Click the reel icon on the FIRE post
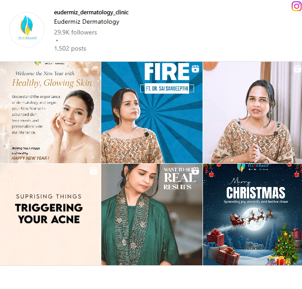 pyautogui.click(x=195, y=69)
